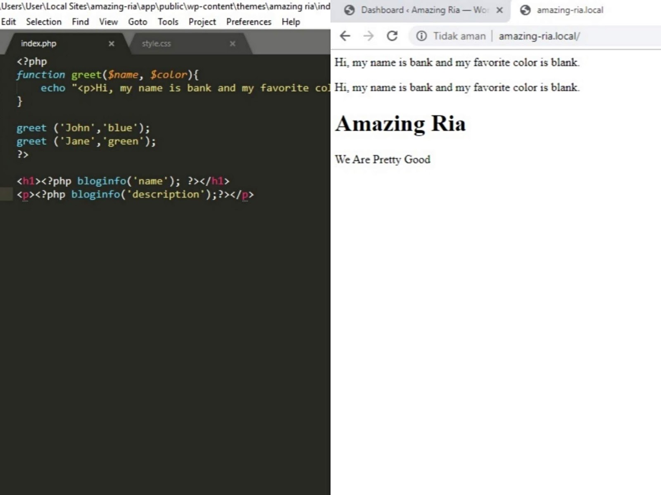This screenshot has width=661, height=495.
Task: Close the Dashboard browser tab
Action: [499, 10]
